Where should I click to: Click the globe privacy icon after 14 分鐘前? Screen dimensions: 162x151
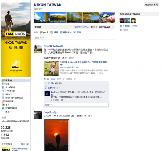tap(75, 79)
